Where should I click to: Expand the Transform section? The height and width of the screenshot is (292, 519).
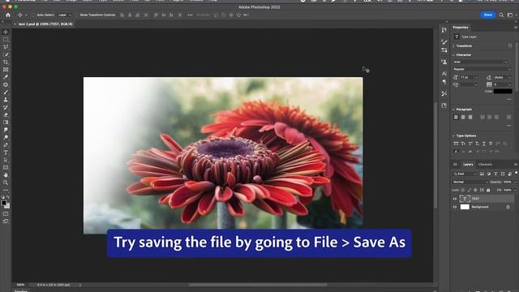coord(454,46)
